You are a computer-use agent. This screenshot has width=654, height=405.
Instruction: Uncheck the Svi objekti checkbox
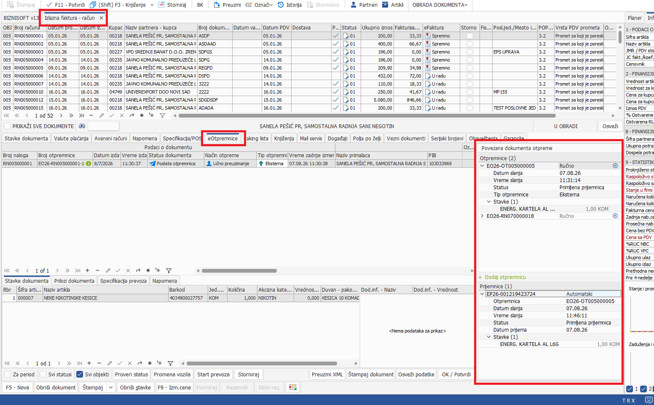pyautogui.click(x=80, y=374)
